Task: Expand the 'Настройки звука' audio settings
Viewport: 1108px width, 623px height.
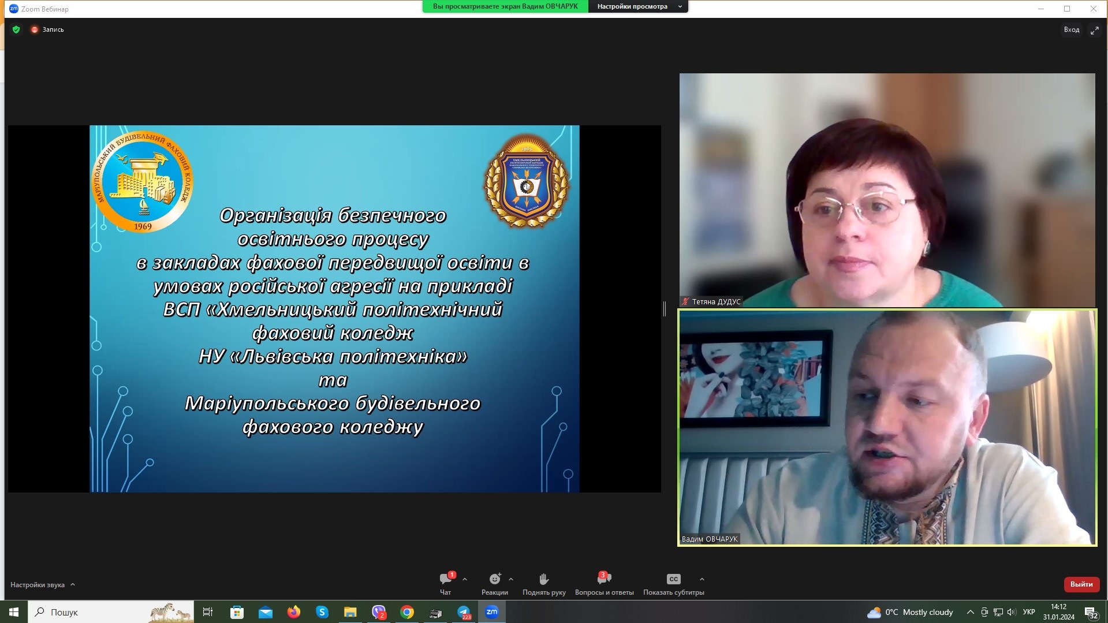Action: click(x=43, y=585)
